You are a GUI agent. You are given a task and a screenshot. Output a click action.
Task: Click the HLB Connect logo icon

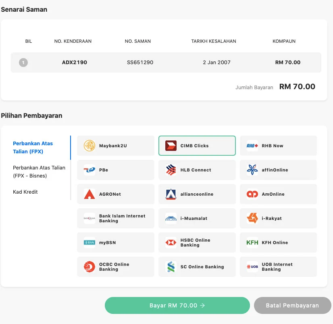tap(171, 170)
